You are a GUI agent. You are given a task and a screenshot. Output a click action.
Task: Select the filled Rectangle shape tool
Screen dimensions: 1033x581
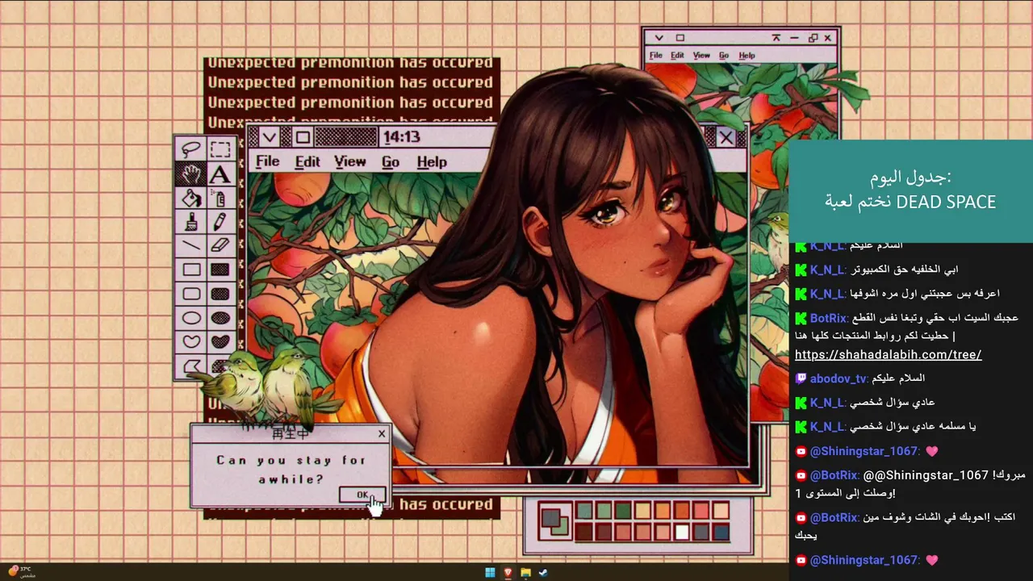[220, 270]
